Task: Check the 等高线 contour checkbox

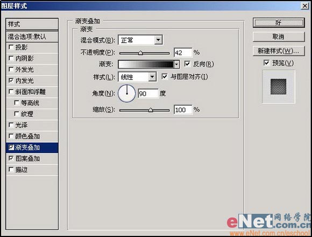Action: pos(17,103)
